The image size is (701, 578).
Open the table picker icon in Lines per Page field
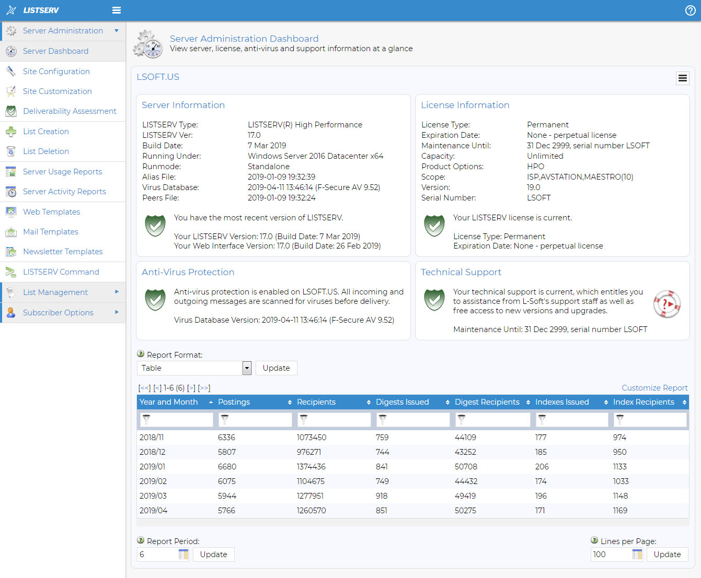point(637,555)
